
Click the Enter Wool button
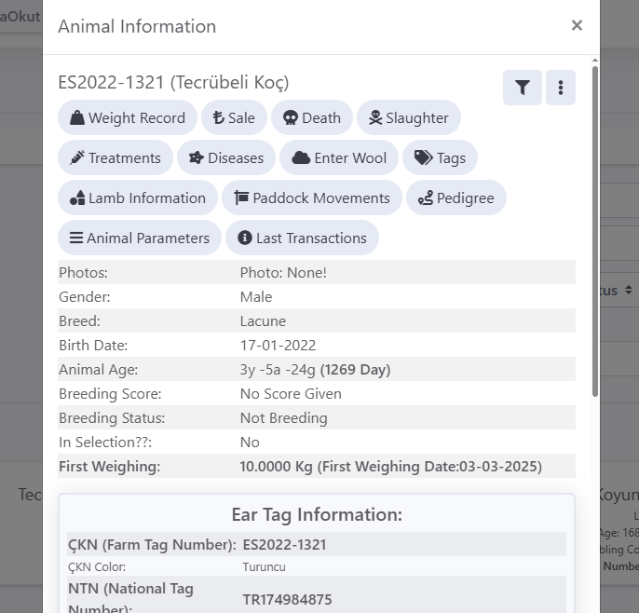pos(339,157)
